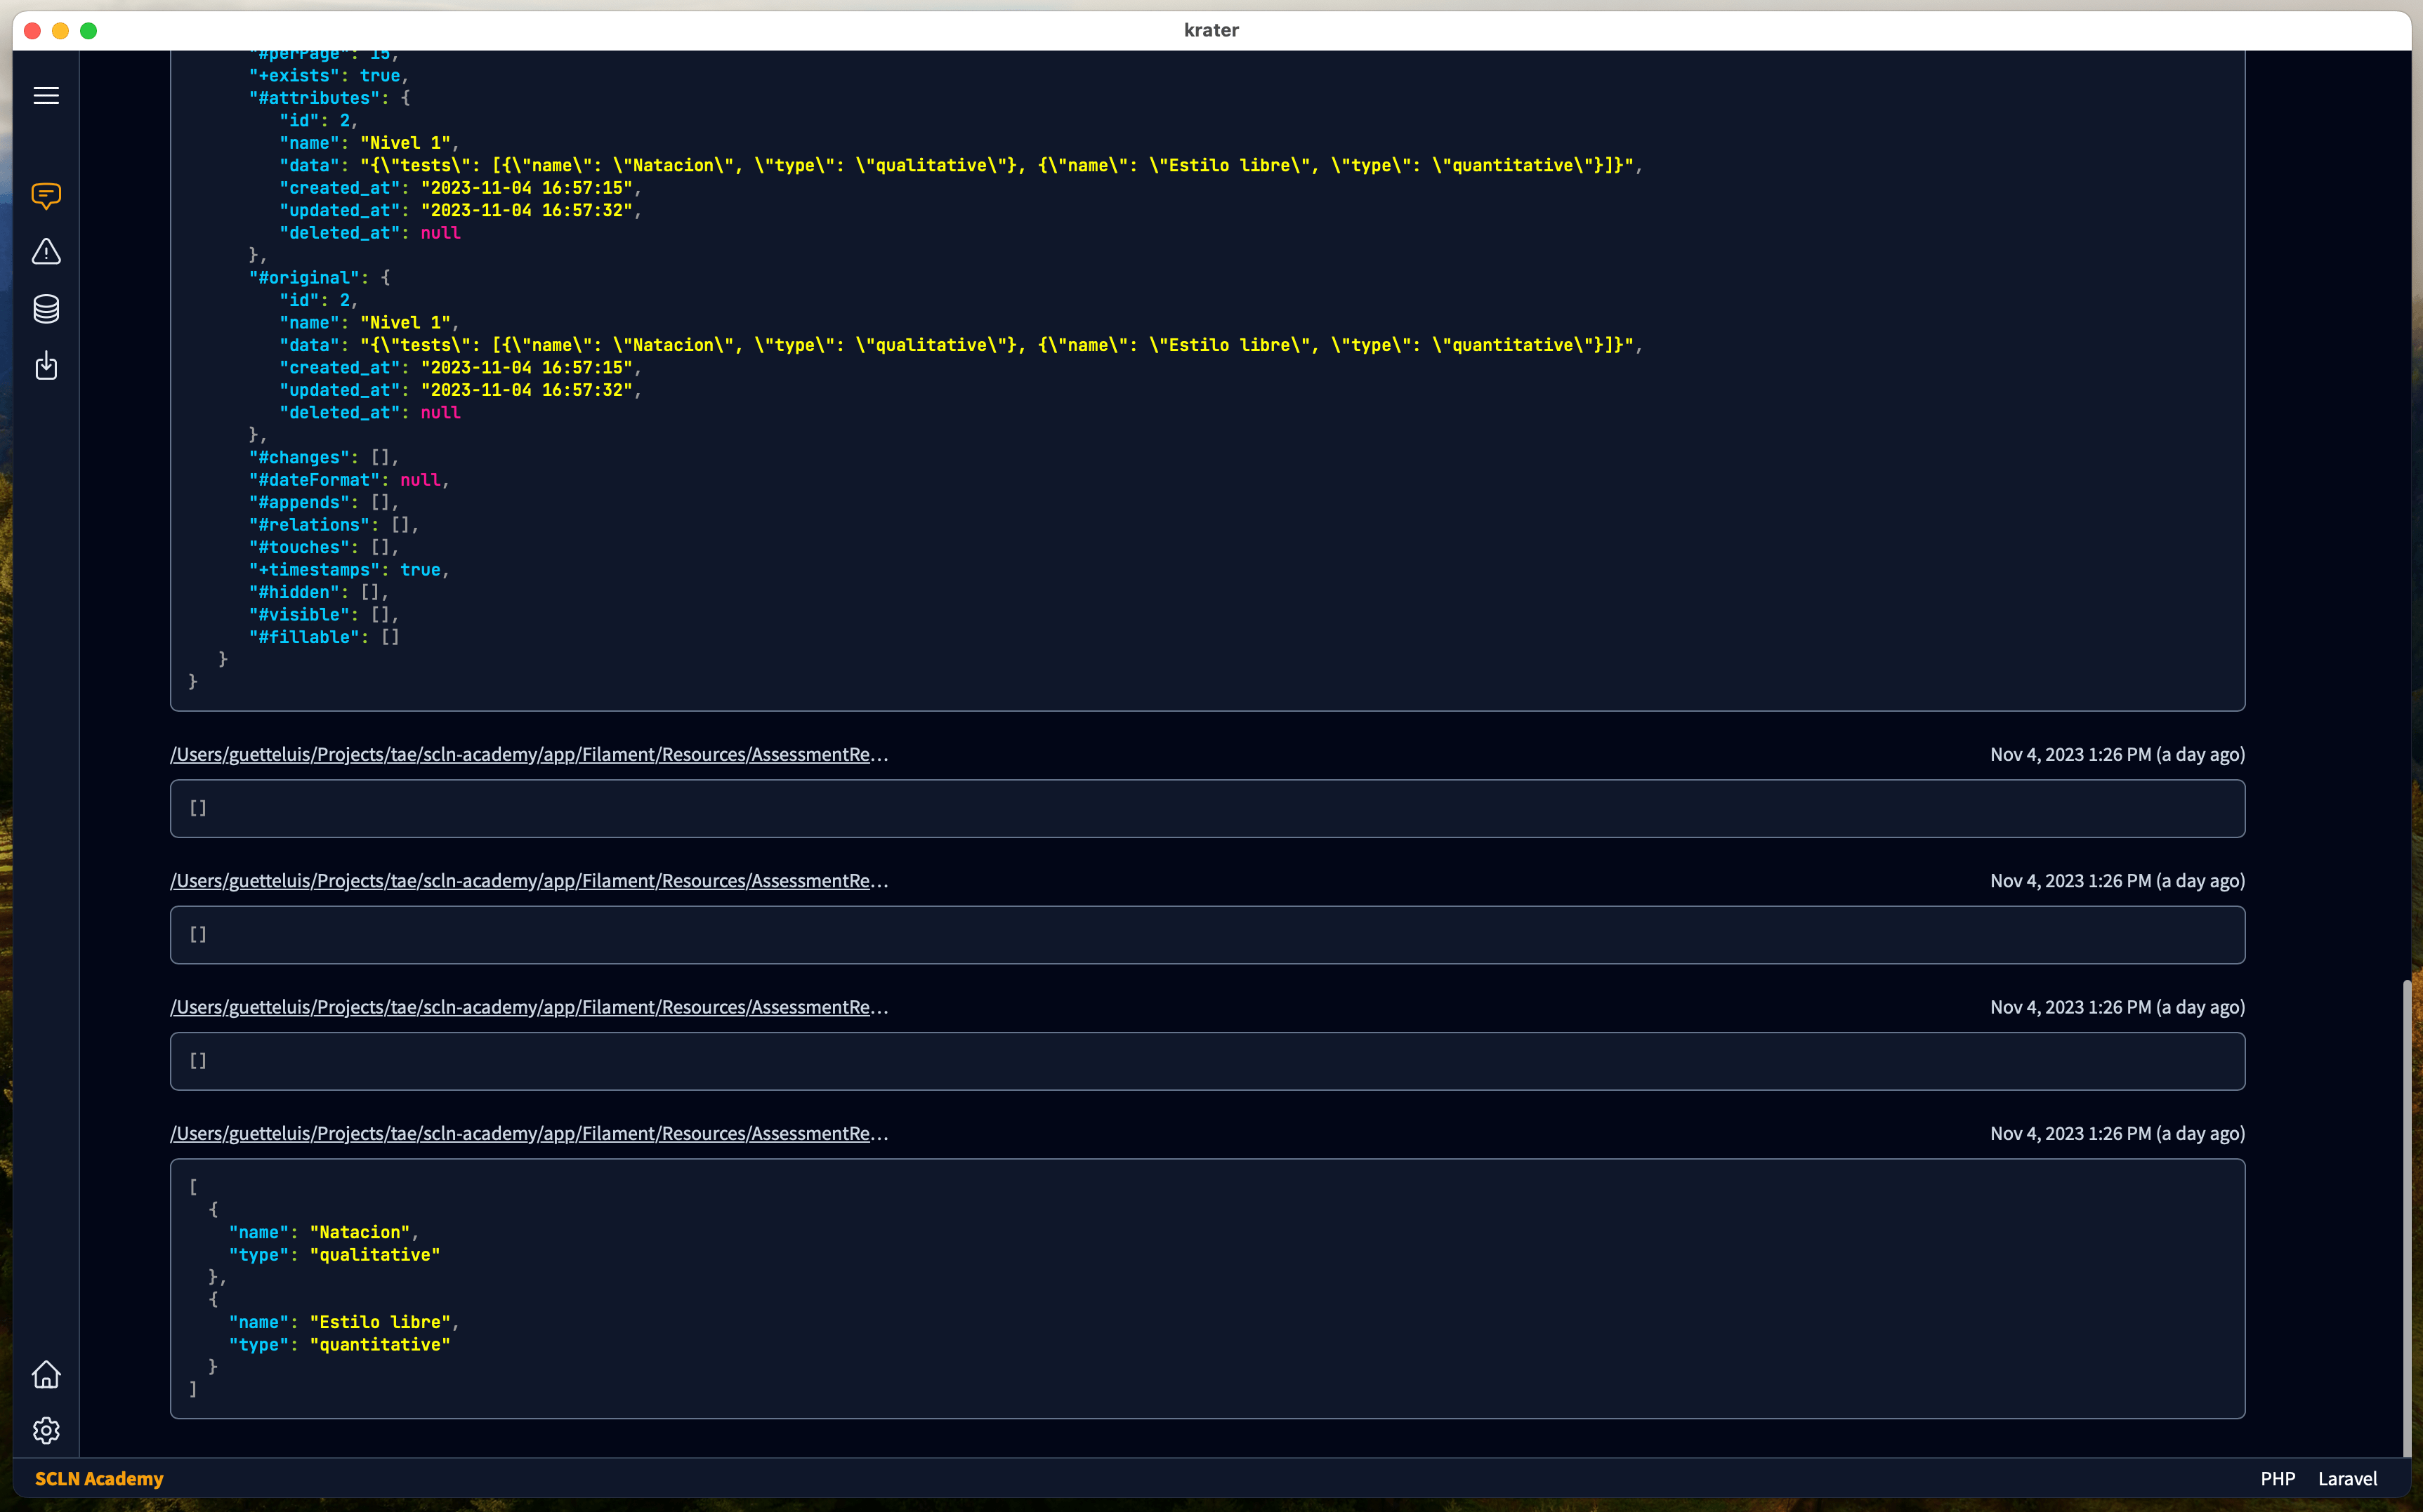The height and width of the screenshot is (1512, 2423).
Task: Open the warnings triangle icon
Action: (46, 252)
